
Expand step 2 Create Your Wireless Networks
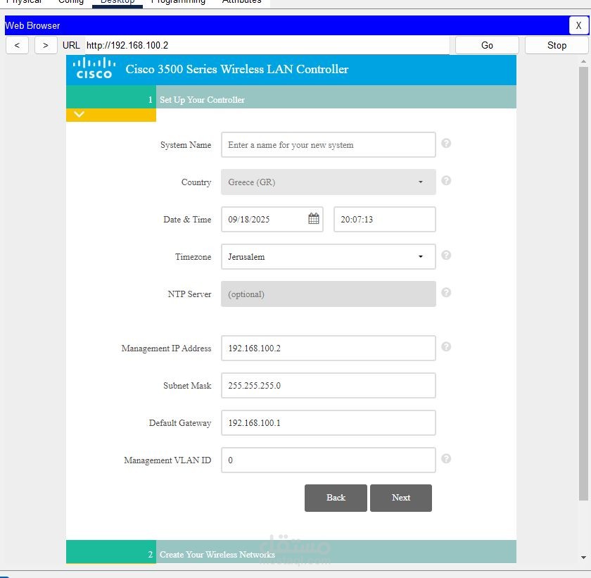(x=291, y=552)
